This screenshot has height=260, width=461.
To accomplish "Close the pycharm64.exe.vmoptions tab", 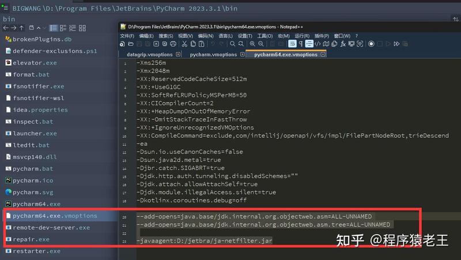I will [323, 54].
